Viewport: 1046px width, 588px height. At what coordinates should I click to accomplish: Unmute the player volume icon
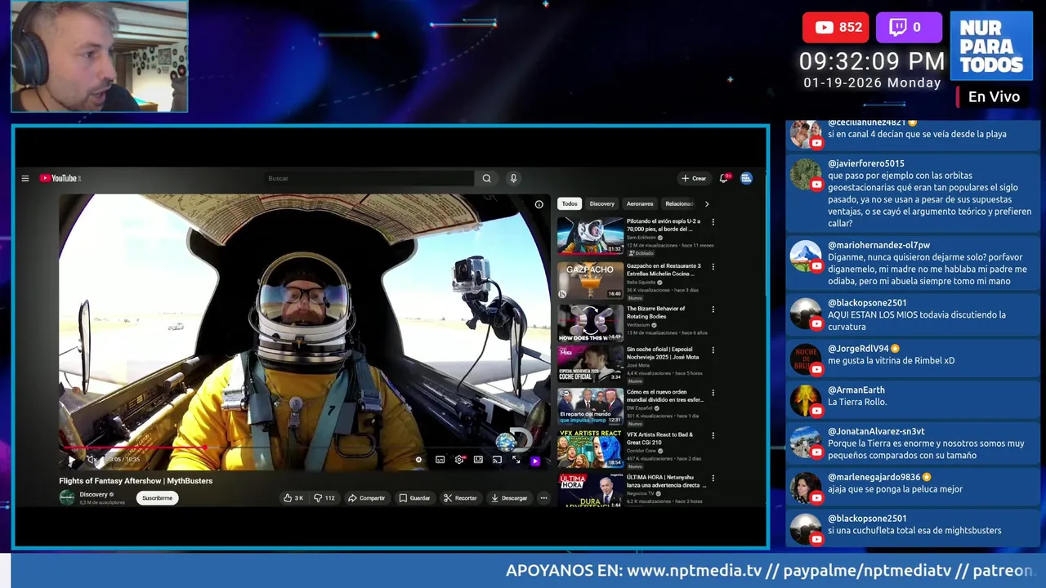click(x=92, y=460)
